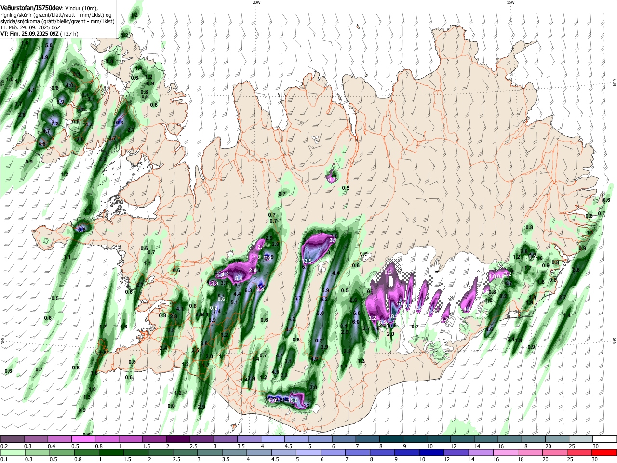The width and height of the screenshot is (617, 463).
Task: Select pale grey snow swatch between 25 and 30
Action: click(581, 439)
